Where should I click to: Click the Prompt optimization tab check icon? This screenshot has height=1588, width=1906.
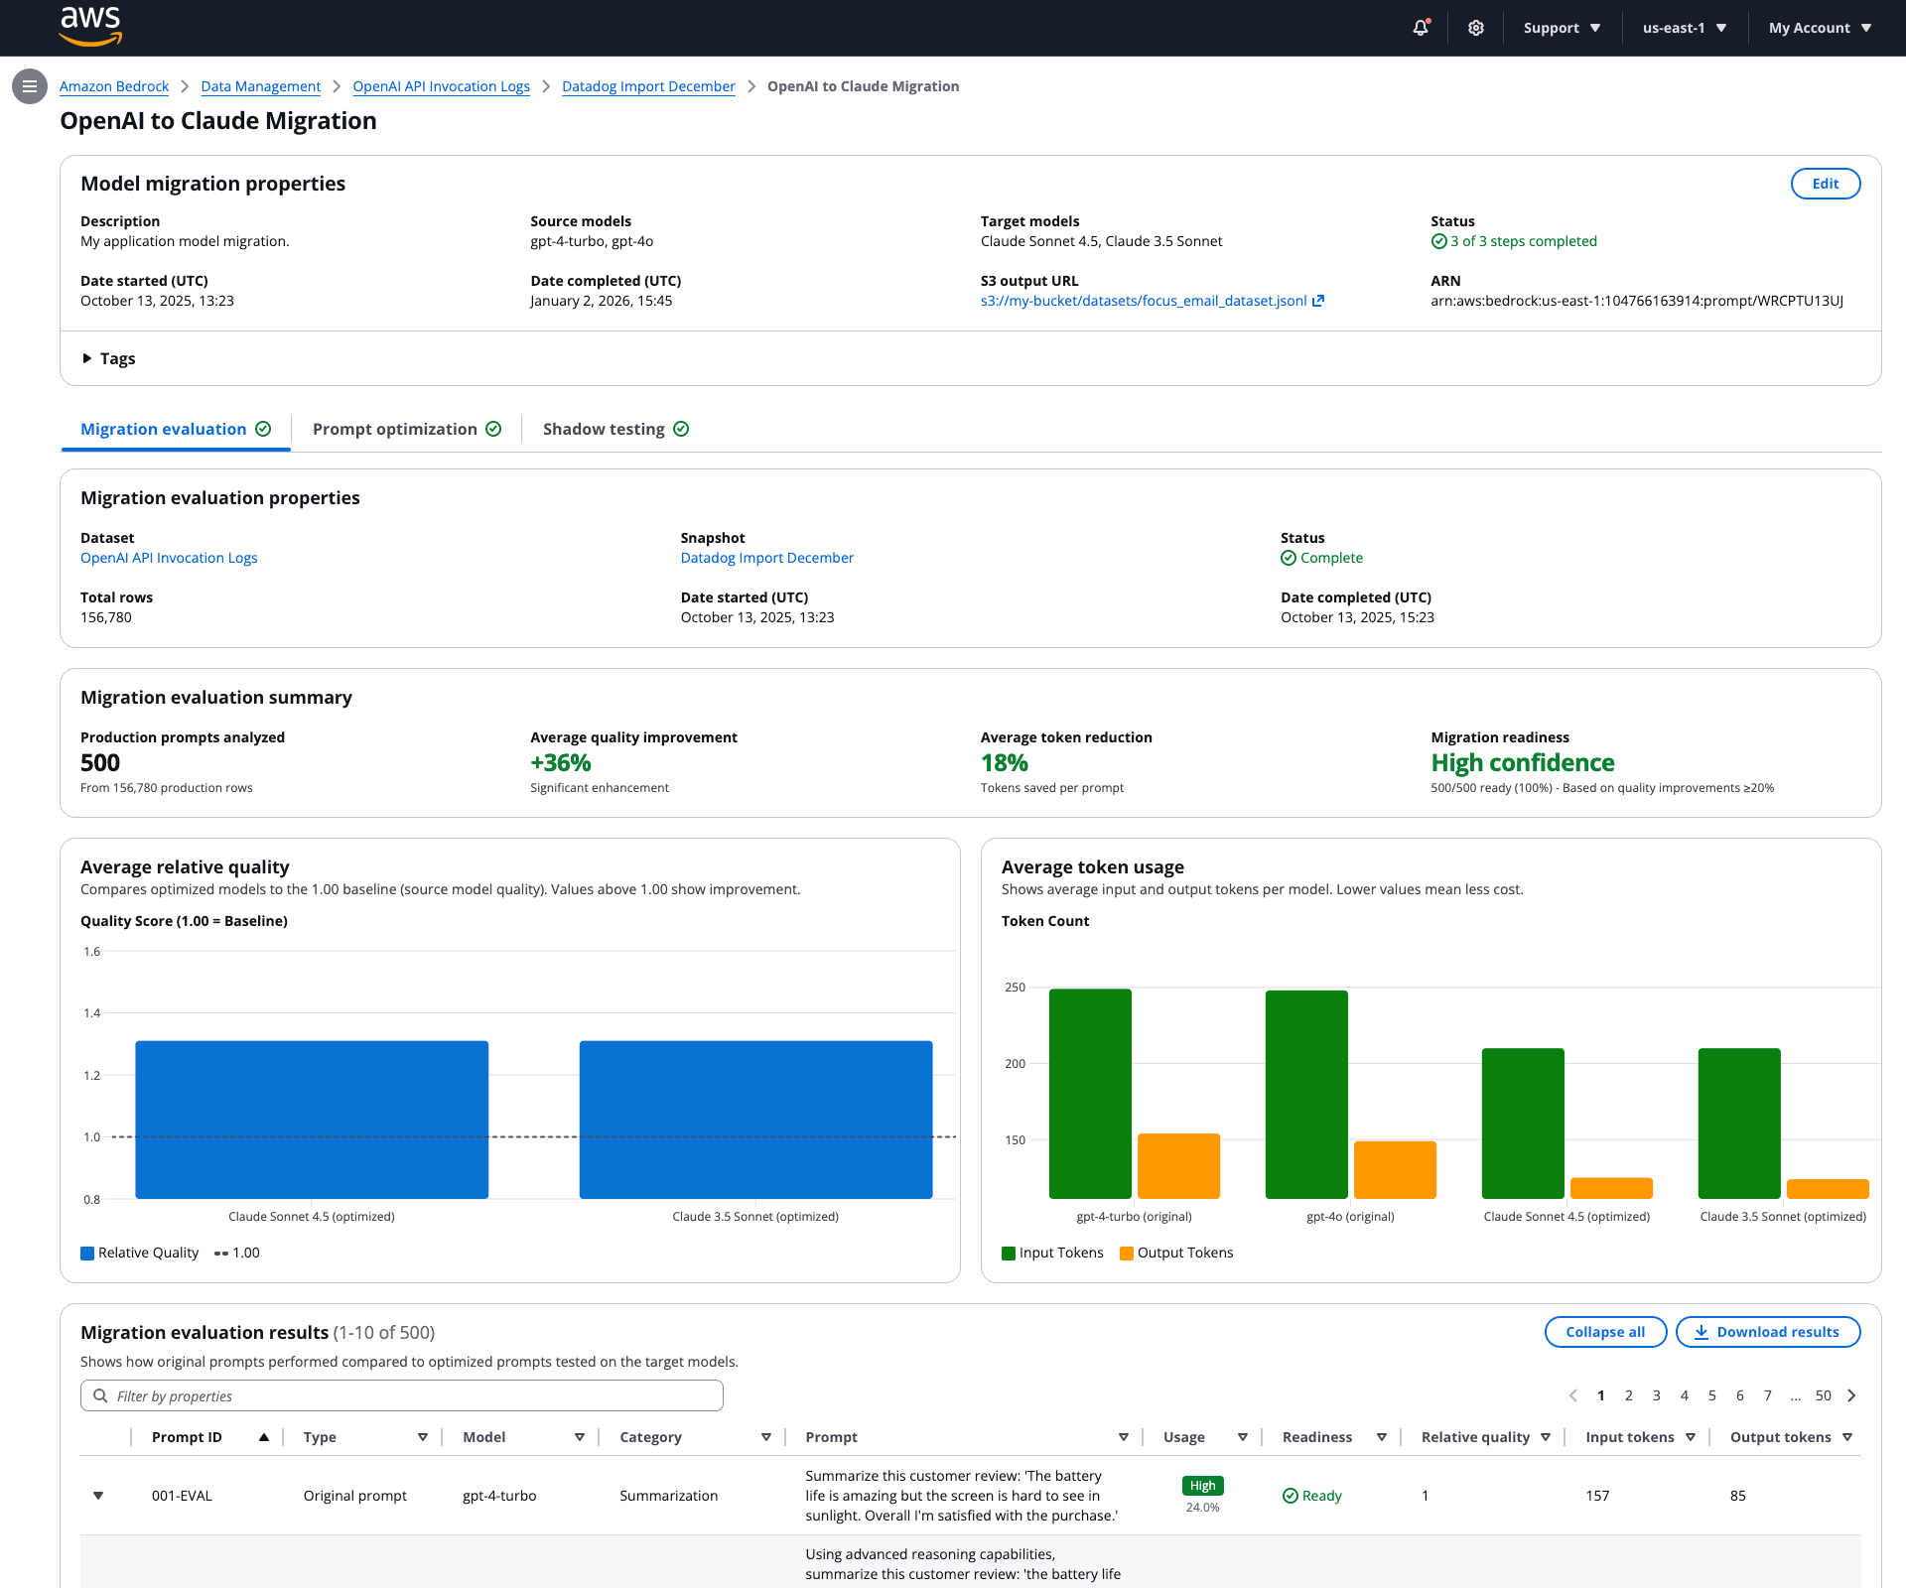click(493, 429)
